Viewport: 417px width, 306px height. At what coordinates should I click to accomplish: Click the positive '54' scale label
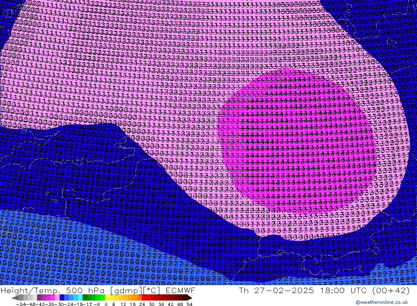(189, 304)
